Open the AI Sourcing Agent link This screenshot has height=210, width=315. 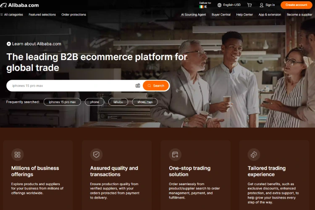193,15
